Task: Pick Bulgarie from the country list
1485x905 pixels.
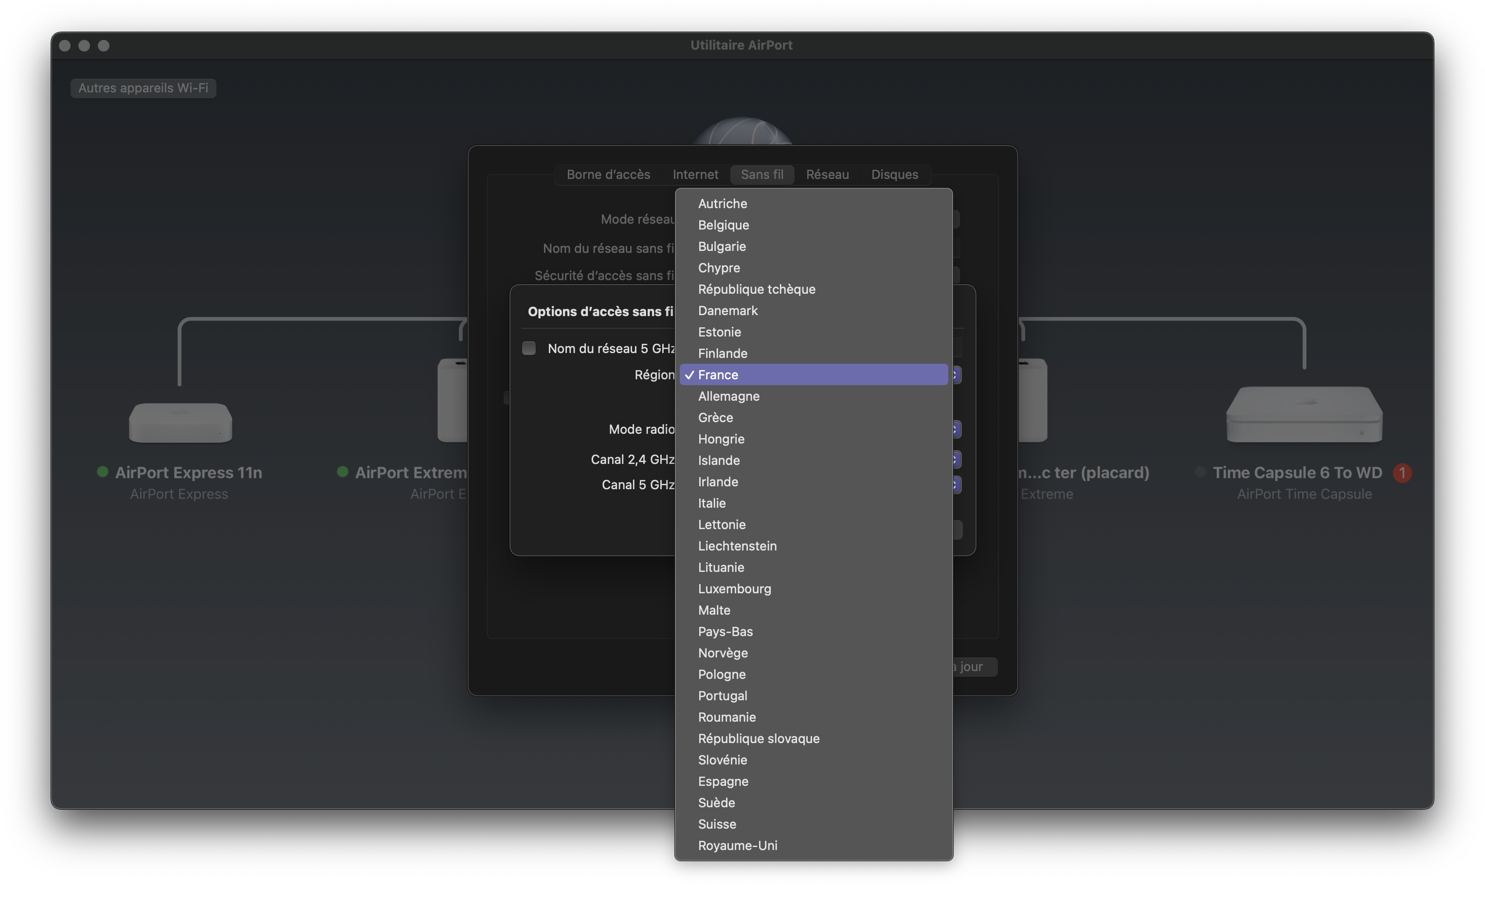Action: point(814,247)
